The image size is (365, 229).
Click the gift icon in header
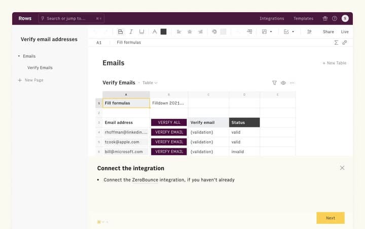point(325,18)
